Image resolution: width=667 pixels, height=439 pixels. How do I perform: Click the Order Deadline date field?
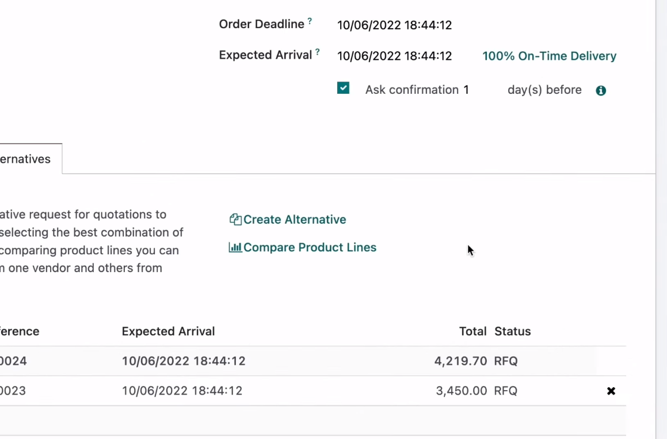click(394, 25)
